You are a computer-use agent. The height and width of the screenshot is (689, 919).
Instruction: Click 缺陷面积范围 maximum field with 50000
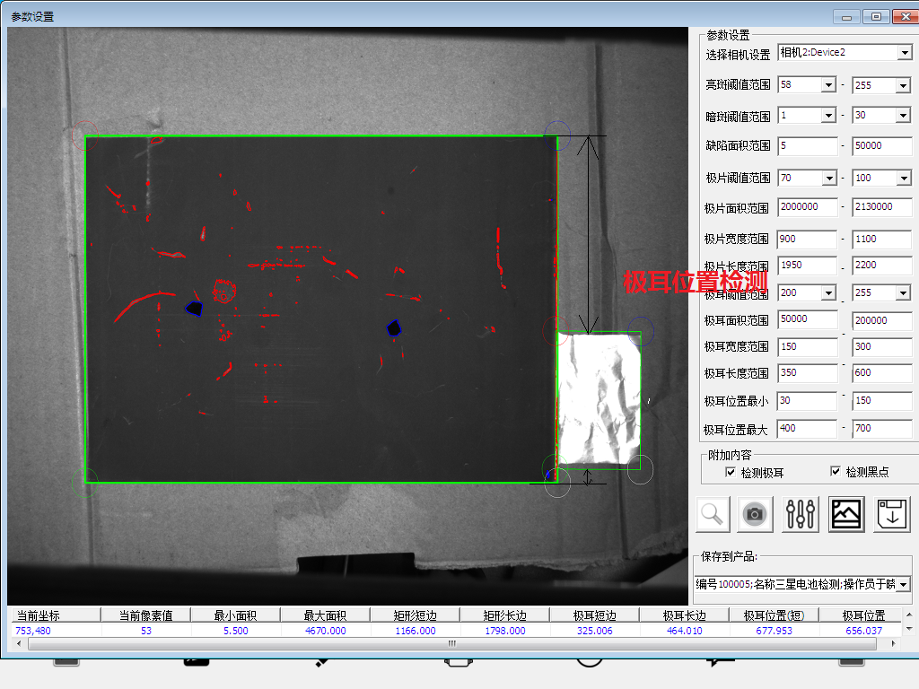(x=882, y=146)
